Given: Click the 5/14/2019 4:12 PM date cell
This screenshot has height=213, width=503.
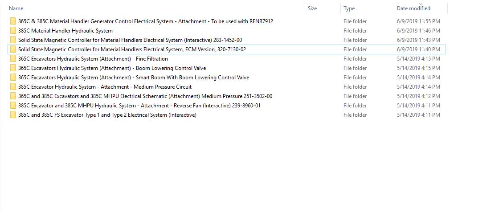Looking at the screenshot, I should [418, 96].
